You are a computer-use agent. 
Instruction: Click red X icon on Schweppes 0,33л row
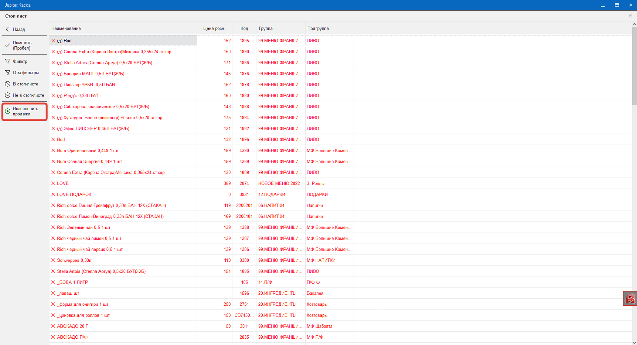[53, 260]
